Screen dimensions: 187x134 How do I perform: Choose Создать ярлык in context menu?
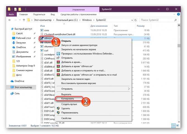pyautogui.click(x=69, y=104)
